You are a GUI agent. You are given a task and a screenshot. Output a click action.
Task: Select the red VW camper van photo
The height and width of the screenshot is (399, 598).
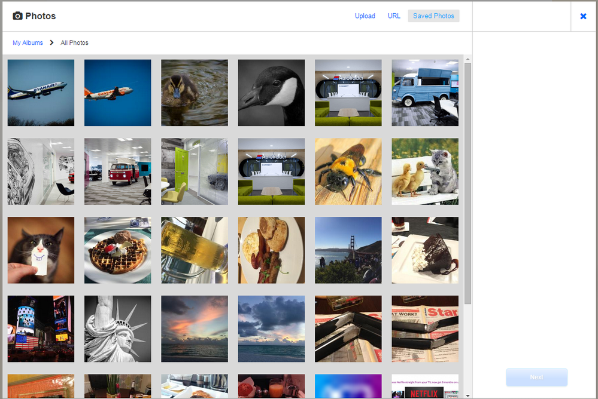click(117, 171)
